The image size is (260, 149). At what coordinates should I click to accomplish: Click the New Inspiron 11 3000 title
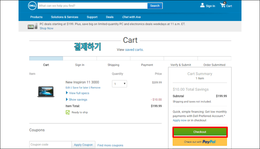click(x=82, y=82)
